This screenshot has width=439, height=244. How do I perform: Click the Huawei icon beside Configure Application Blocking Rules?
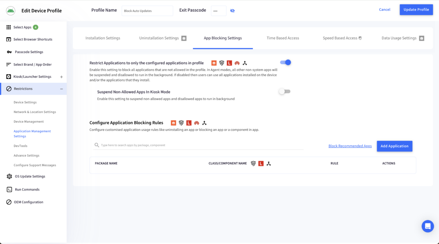click(196, 123)
